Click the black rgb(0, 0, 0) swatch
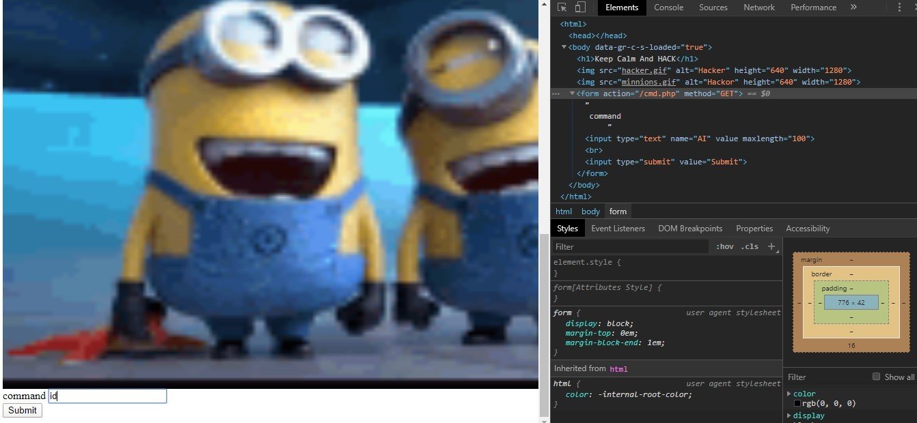This screenshot has width=917, height=423. coord(797,404)
